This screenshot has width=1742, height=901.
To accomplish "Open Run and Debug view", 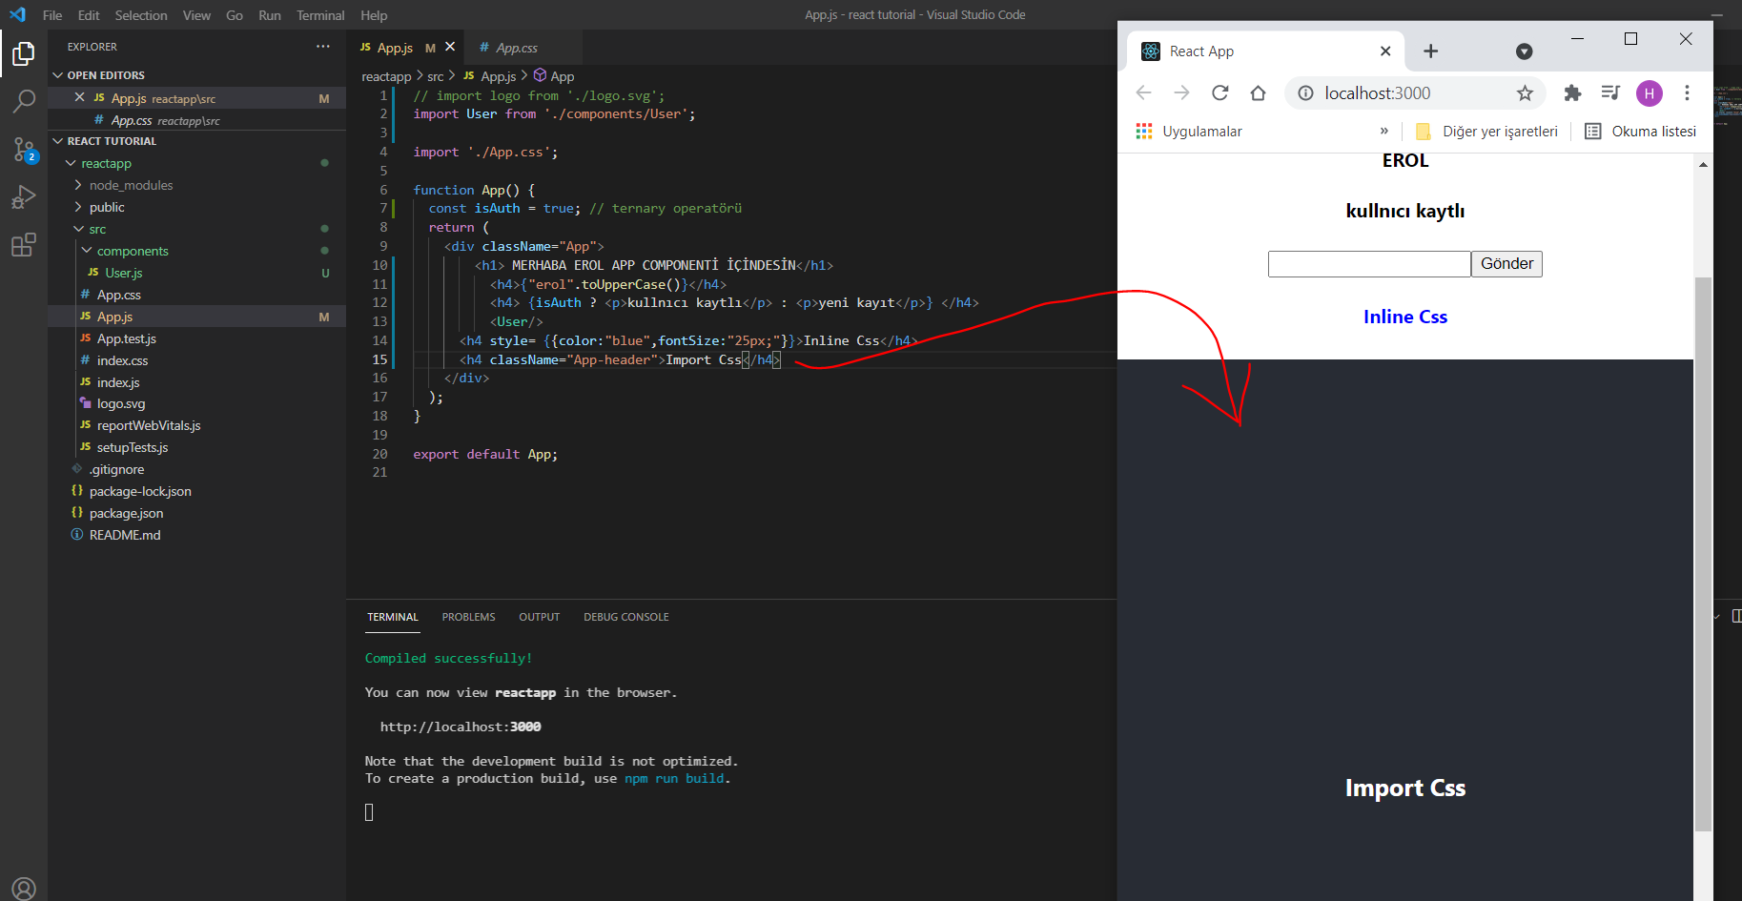I will point(24,197).
